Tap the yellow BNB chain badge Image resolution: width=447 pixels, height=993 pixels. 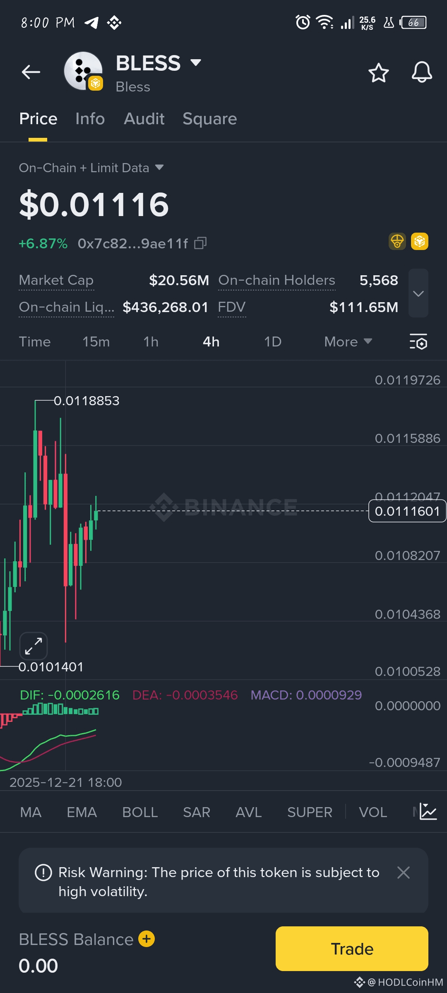(x=419, y=241)
